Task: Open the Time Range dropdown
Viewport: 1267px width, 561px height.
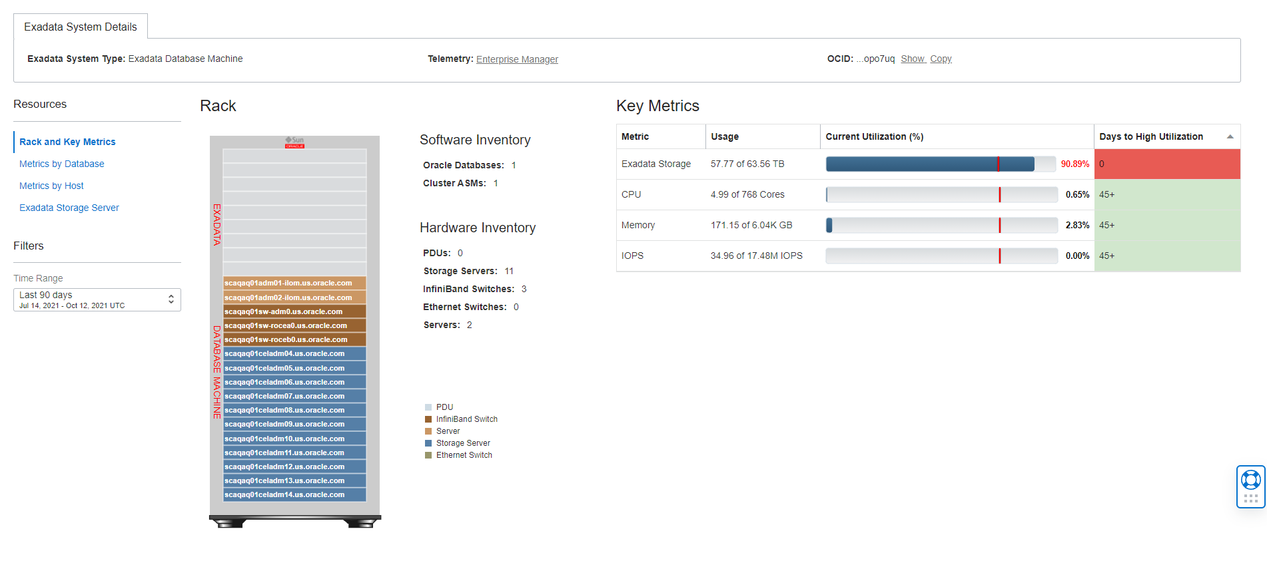Action: pyautogui.click(x=97, y=299)
